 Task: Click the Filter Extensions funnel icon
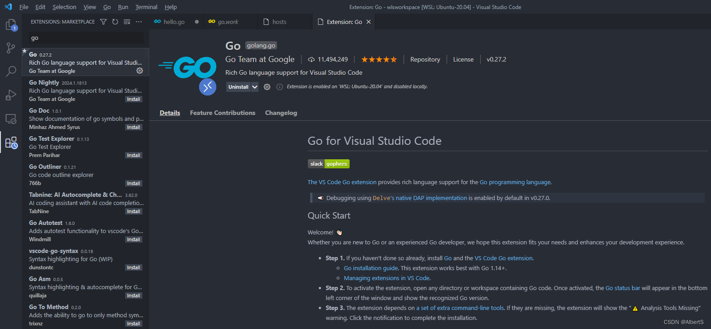tap(103, 22)
